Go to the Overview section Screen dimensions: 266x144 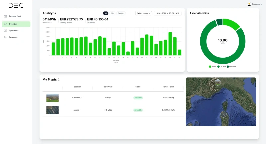(x=16, y=24)
